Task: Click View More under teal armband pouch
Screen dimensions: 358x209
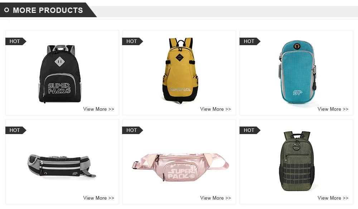Action: [333, 109]
